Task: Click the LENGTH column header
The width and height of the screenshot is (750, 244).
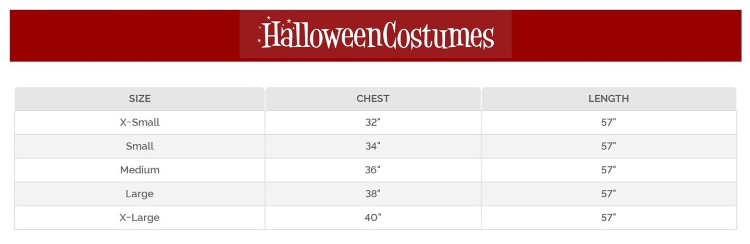Action: 608,98
